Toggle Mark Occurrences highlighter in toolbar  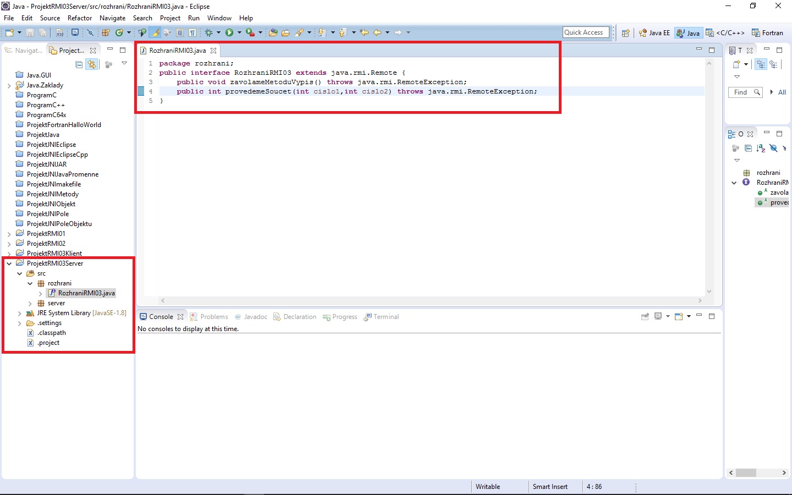coord(156,33)
